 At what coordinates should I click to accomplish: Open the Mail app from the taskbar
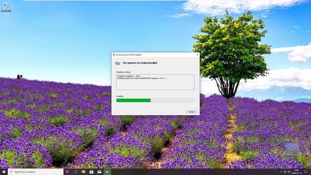99,172
